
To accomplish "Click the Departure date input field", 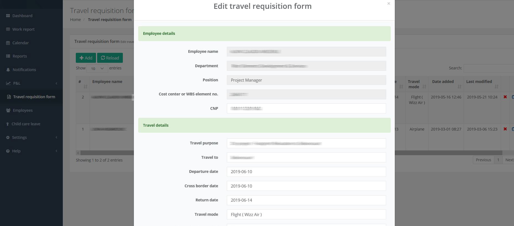I will pyautogui.click(x=306, y=172).
